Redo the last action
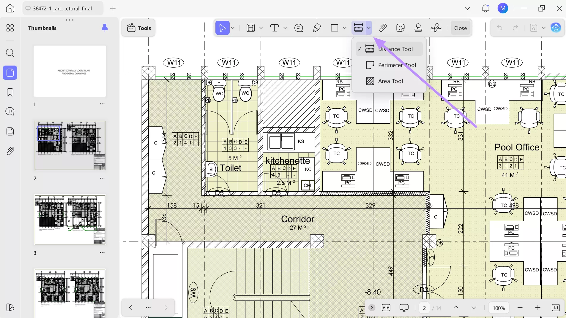 515,28
